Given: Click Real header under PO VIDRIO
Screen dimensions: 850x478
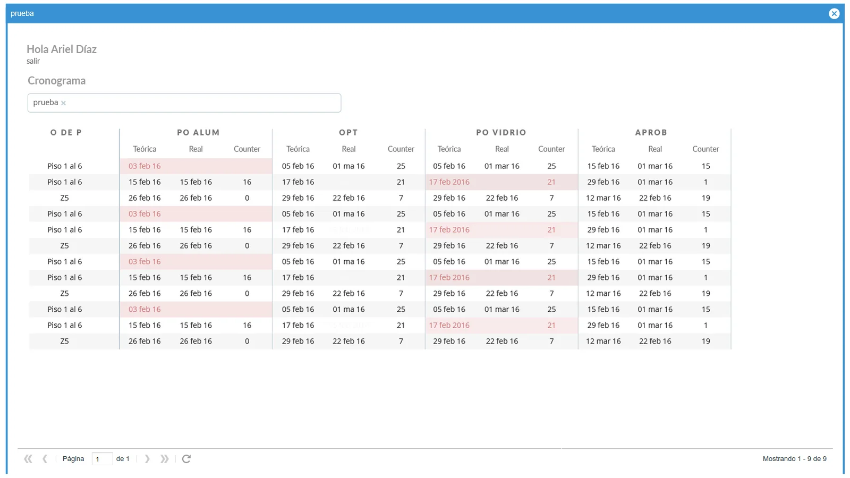Looking at the screenshot, I should tap(502, 149).
